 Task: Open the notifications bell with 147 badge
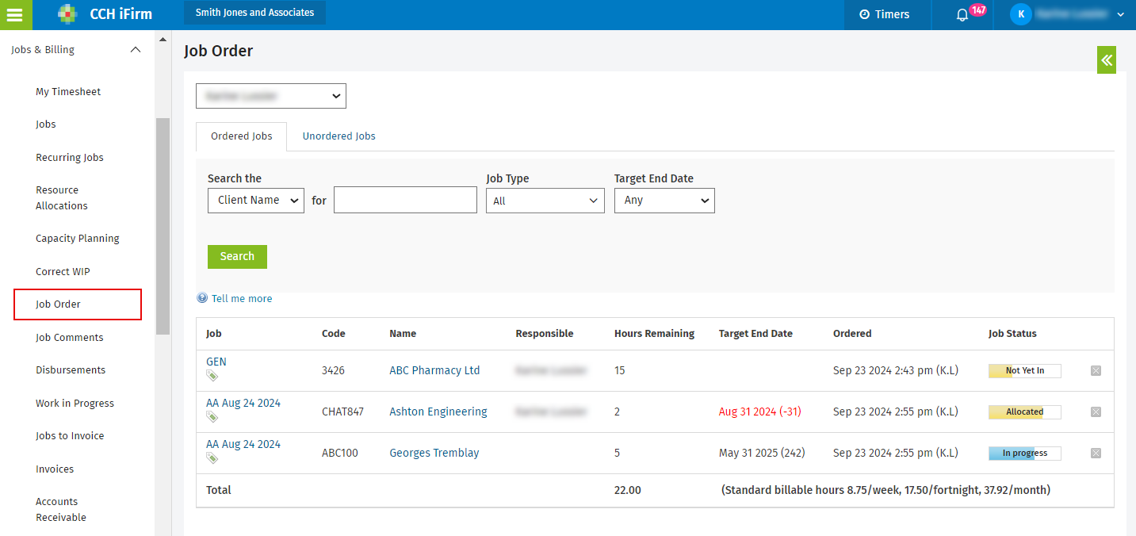pos(962,15)
